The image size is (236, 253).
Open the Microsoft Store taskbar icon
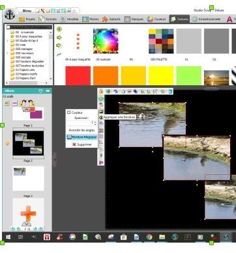click(124, 237)
